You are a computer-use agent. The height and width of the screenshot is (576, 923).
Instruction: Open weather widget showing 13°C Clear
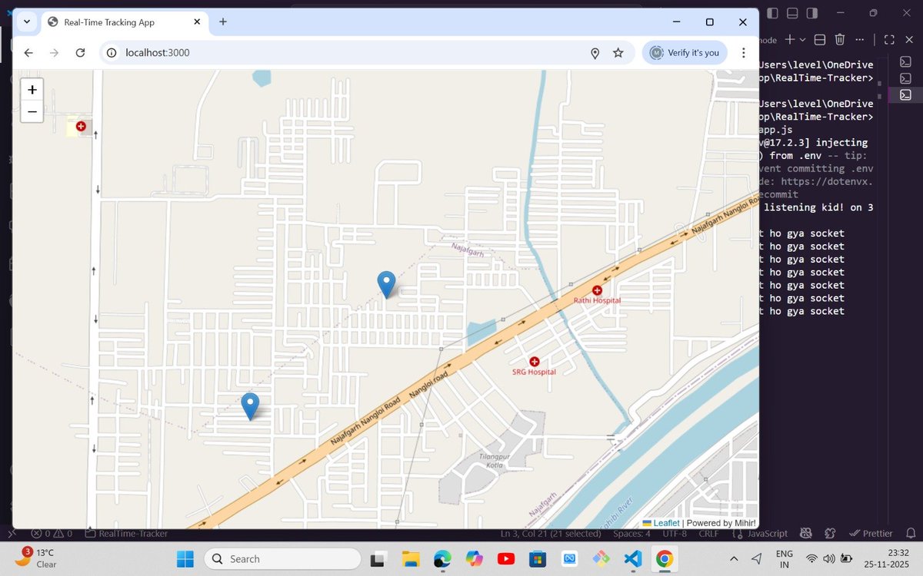coord(37,558)
